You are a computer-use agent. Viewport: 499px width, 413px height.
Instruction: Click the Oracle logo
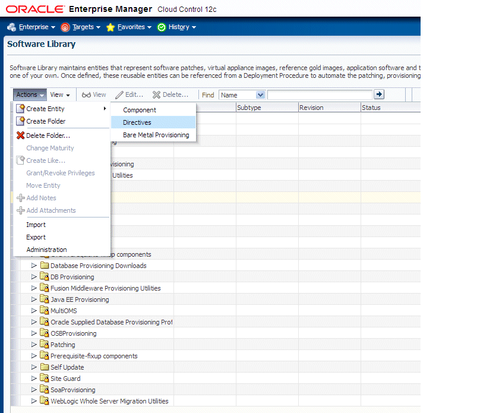pos(35,9)
